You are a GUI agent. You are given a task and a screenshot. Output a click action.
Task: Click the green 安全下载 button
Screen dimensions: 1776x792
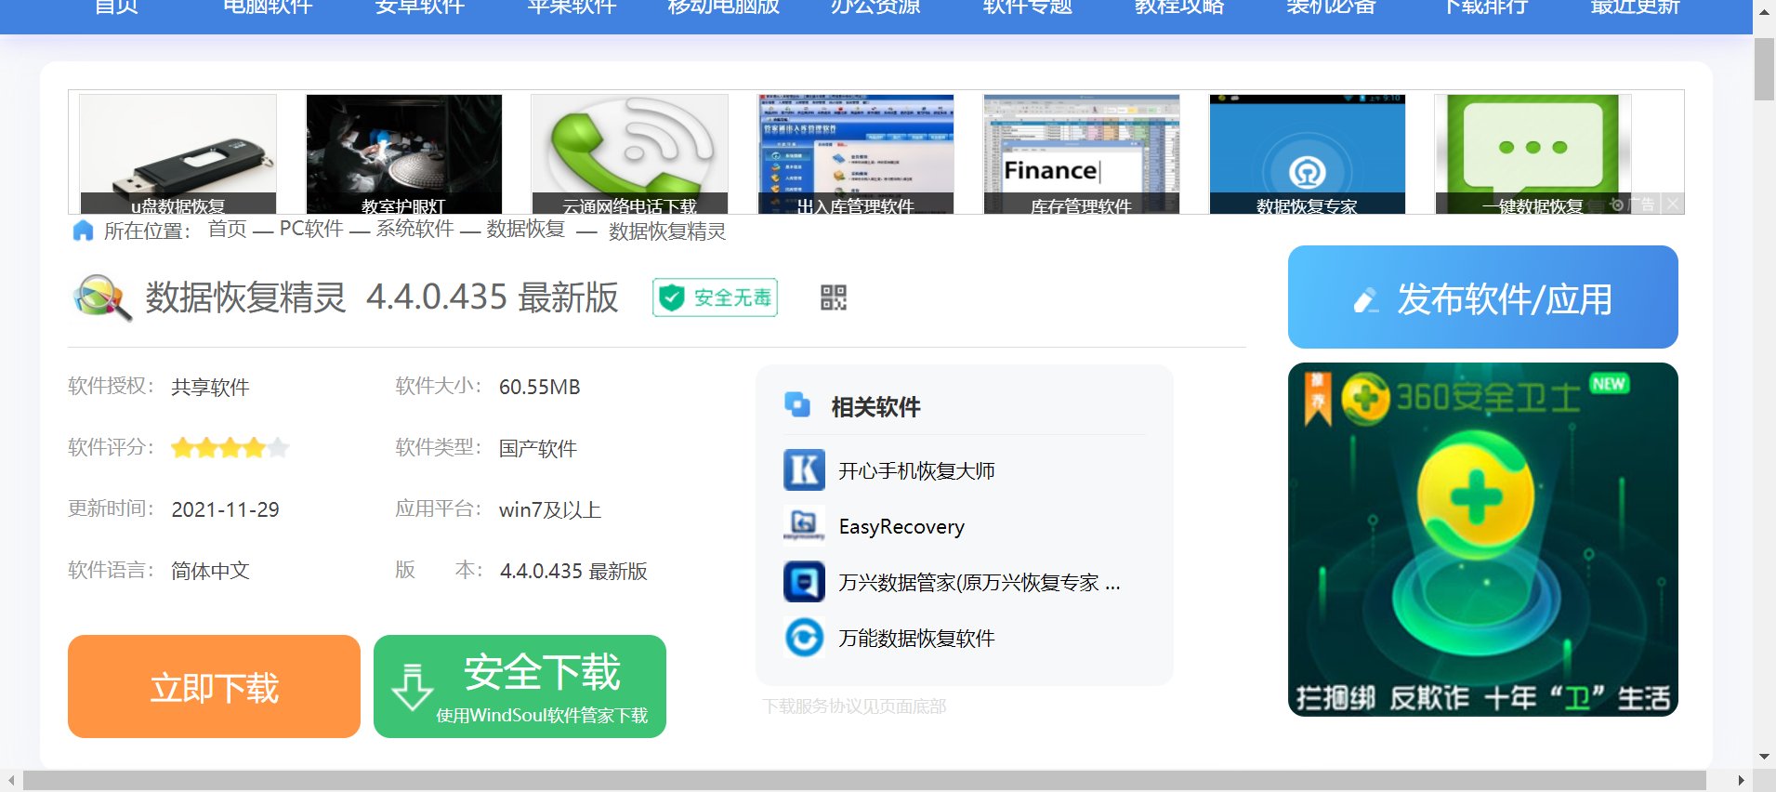click(x=520, y=687)
